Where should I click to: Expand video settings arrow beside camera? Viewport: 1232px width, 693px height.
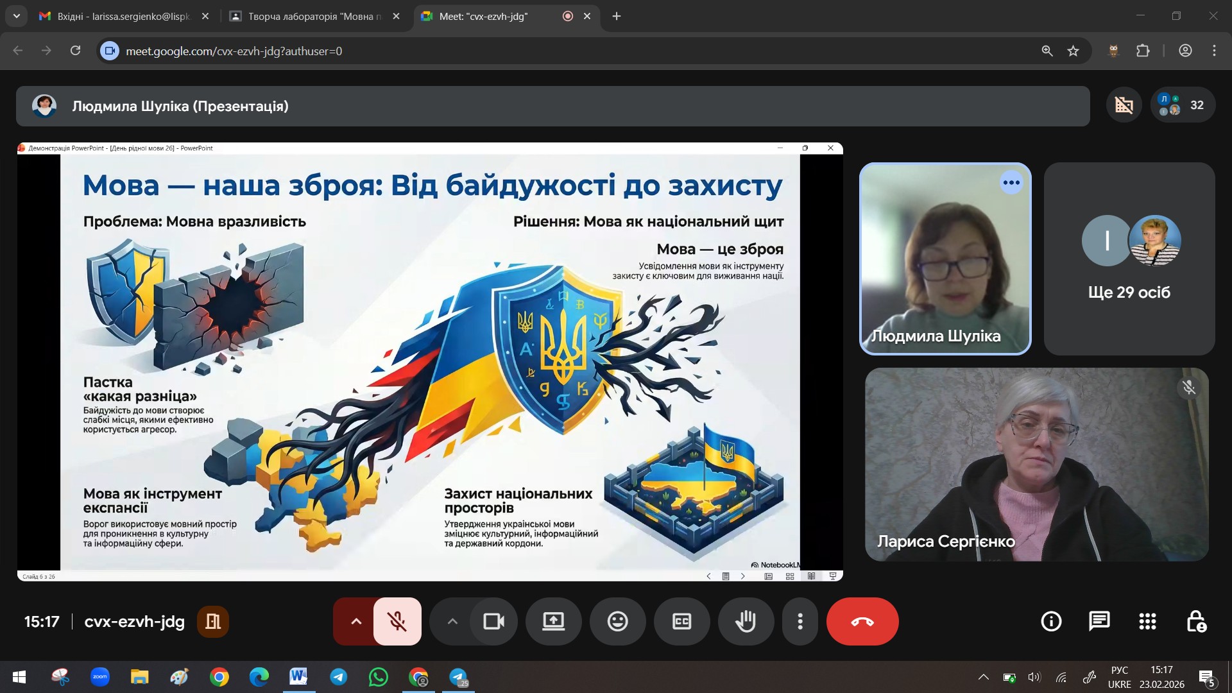(x=452, y=621)
